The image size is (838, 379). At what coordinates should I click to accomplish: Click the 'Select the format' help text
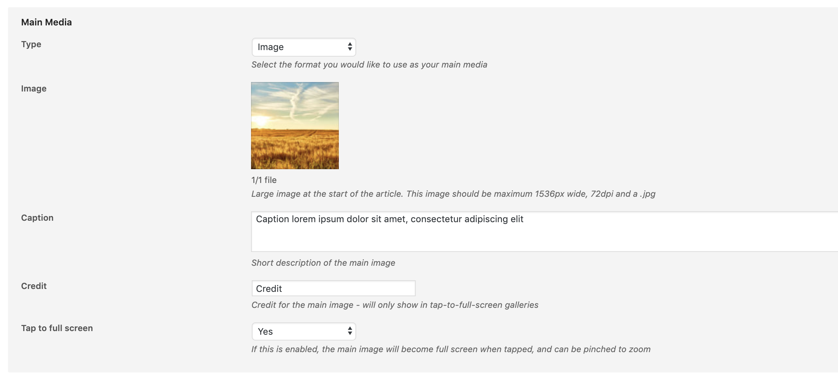369,65
